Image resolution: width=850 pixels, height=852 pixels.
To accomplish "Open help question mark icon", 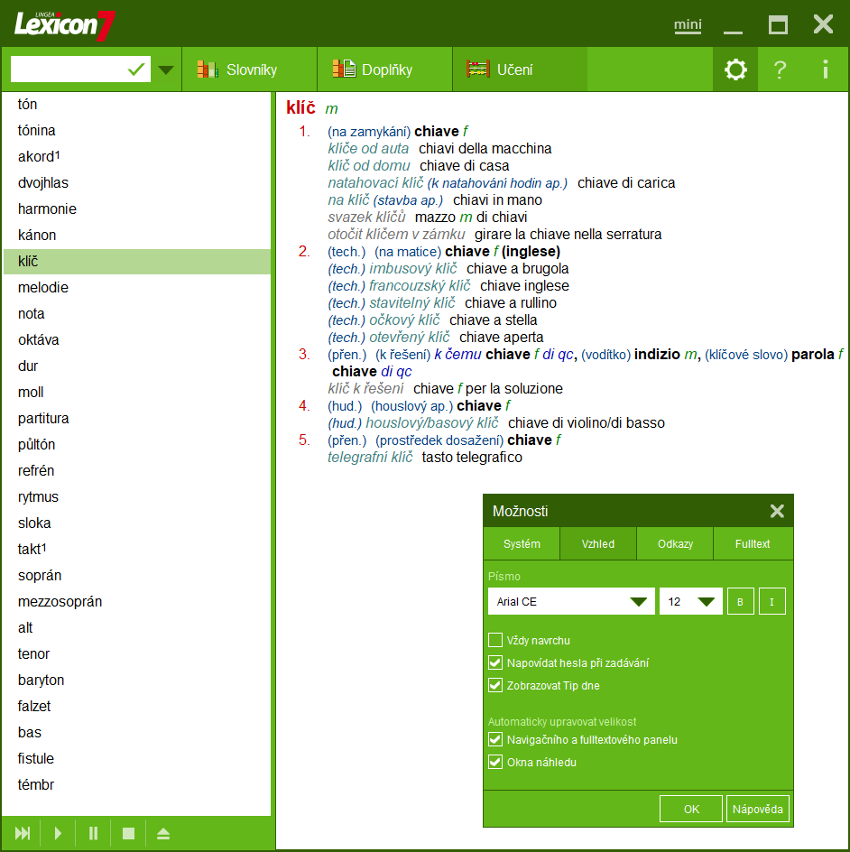I will pyautogui.click(x=780, y=69).
